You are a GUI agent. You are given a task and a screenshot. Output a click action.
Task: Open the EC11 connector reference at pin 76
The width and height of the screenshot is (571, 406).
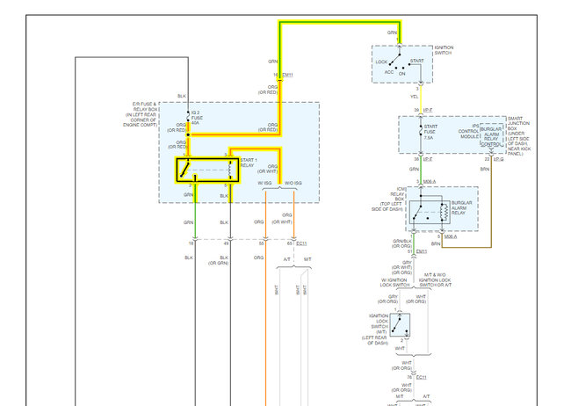tap(421, 377)
